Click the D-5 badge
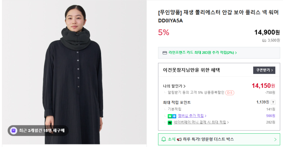 click(230, 92)
